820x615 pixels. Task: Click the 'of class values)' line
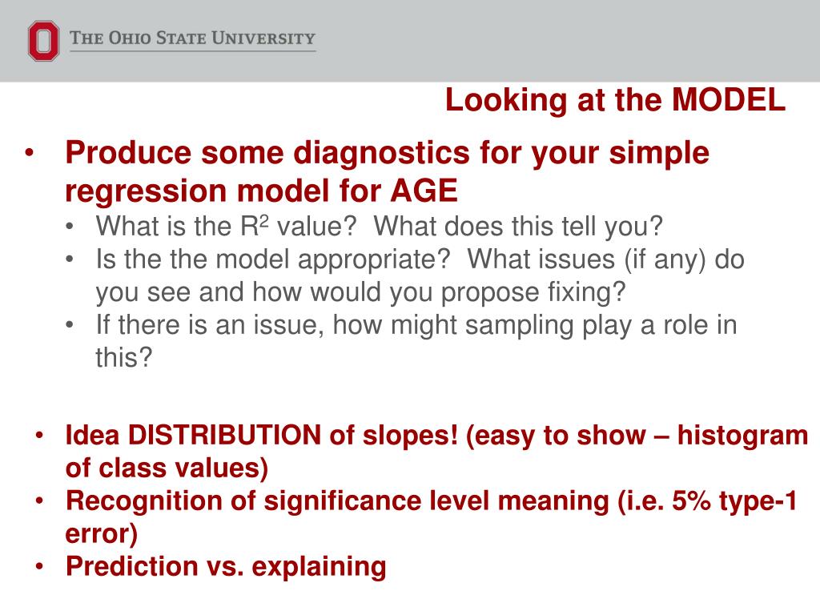pyautogui.click(x=167, y=468)
